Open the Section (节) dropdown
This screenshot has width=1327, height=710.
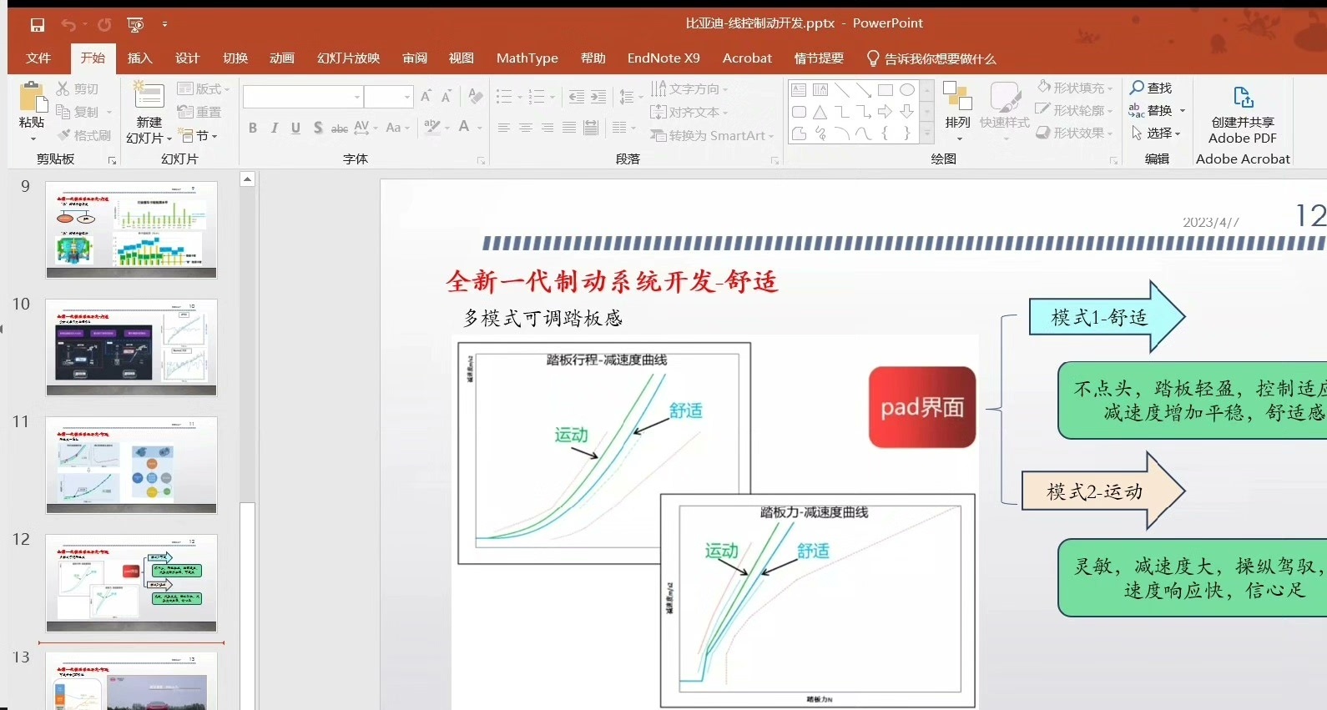click(198, 135)
